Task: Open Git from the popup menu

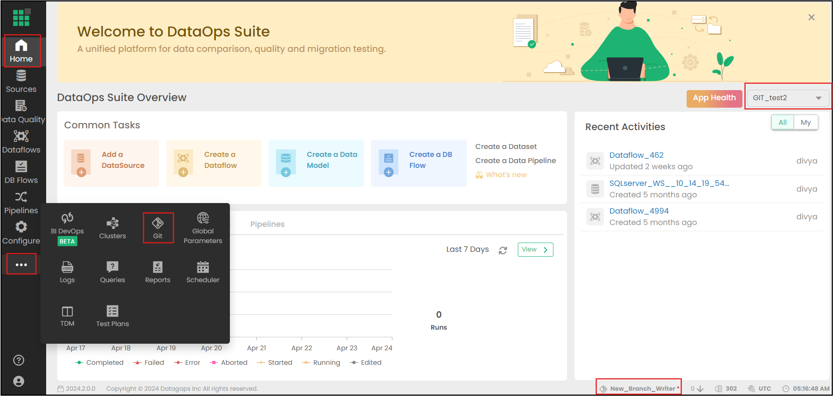Action: tap(158, 229)
